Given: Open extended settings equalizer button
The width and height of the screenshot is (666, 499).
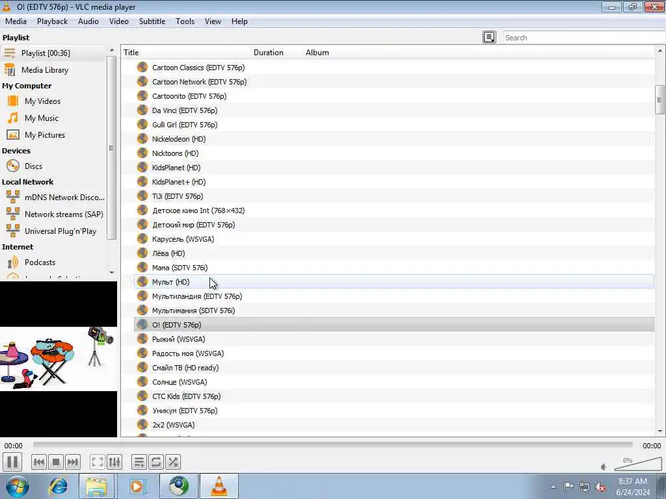Looking at the screenshot, I should click(x=114, y=462).
